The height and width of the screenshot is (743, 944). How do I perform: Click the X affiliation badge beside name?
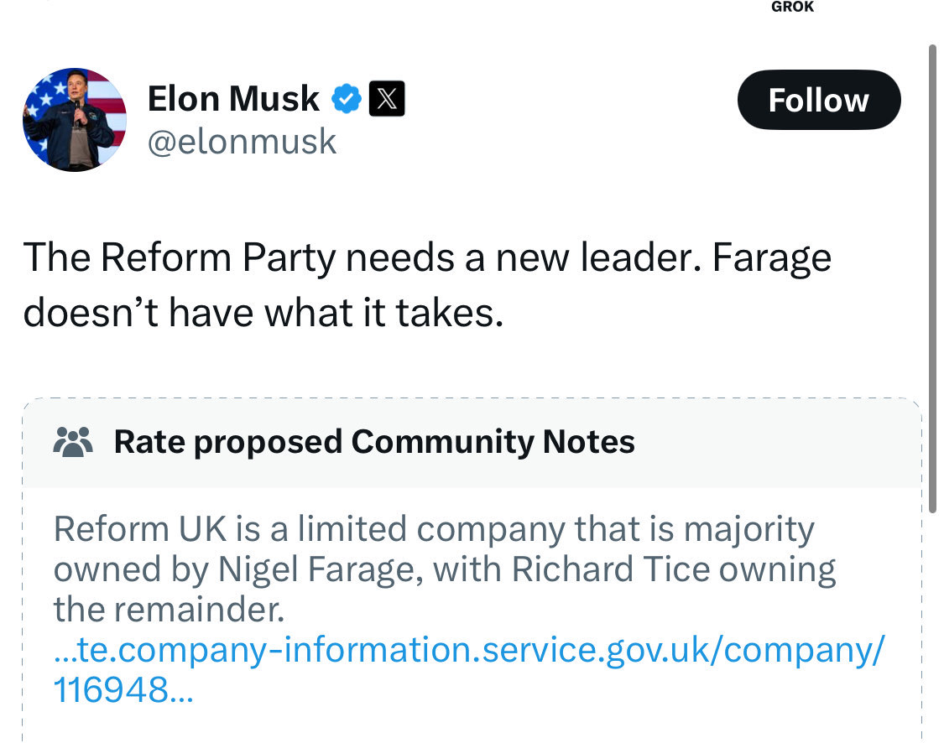[x=387, y=100]
